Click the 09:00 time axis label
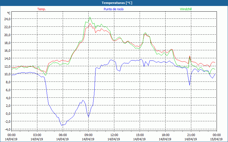This screenshot has width=228, height=142. click(x=88, y=135)
